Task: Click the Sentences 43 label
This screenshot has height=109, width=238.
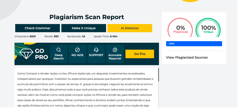Action: pyautogui.click(x=76, y=37)
